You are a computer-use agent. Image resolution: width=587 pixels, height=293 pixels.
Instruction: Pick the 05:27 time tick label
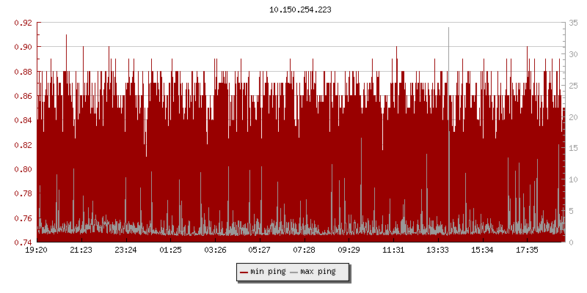pos(260,251)
